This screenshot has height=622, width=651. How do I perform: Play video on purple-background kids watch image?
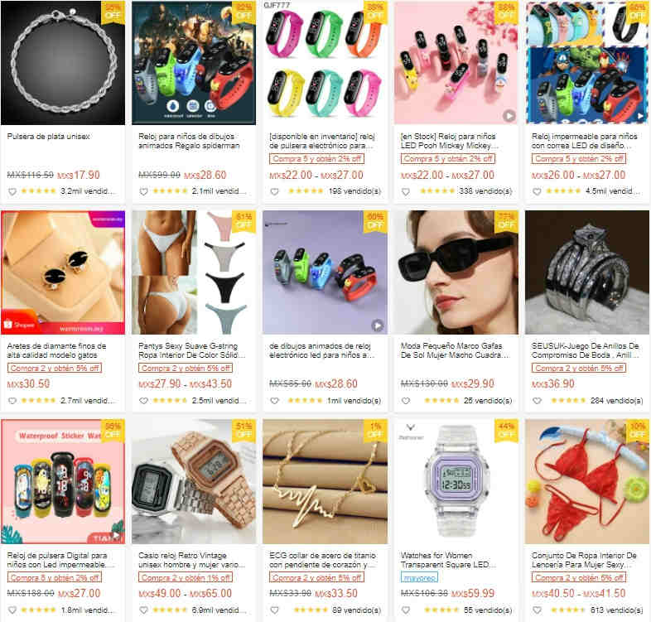click(378, 325)
